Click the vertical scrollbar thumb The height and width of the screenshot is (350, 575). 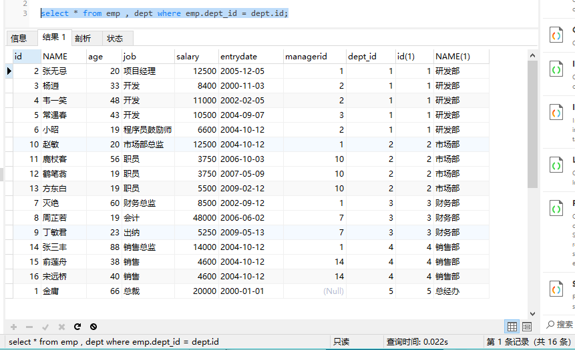tap(532, 125)
